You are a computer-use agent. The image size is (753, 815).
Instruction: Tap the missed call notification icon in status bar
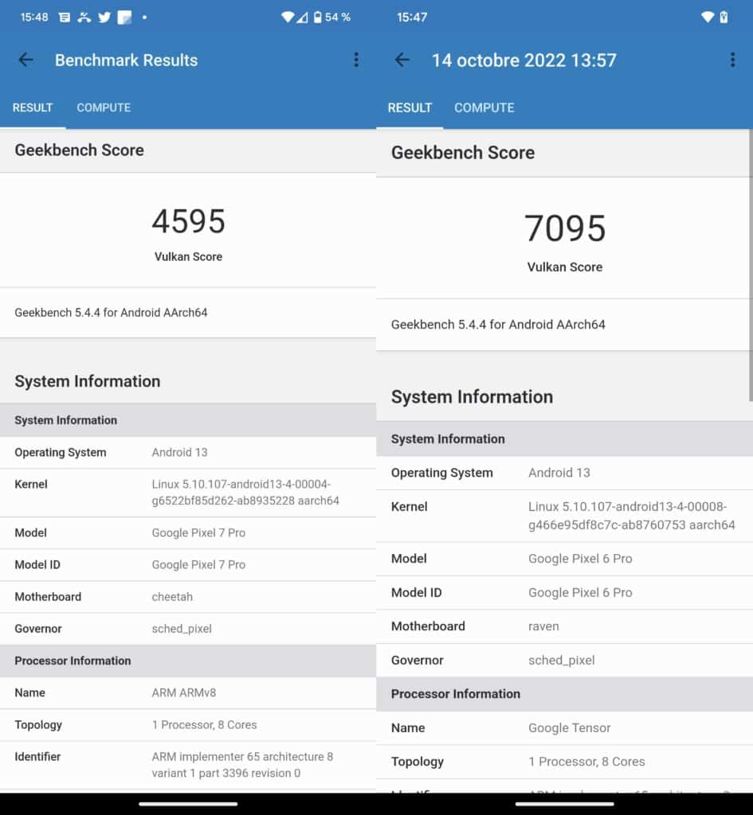84,18
